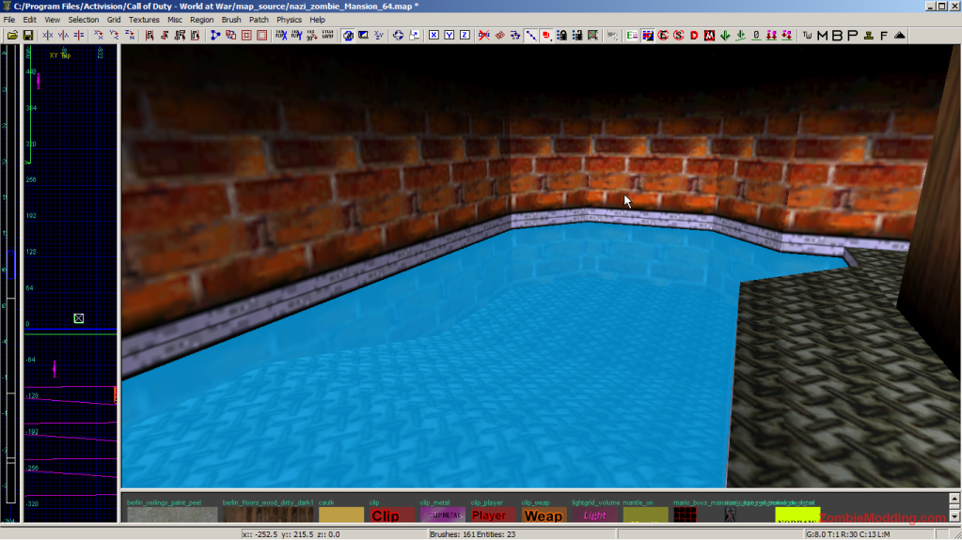Click the blue Y flip texture icon
Screen dimensions: 962x540
pos(296,36)
